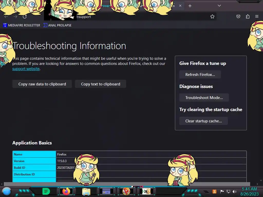The width and height of the screenshot is (263, 197).
Task: Open the green chat app in taskbar
Action: (46, 191)
